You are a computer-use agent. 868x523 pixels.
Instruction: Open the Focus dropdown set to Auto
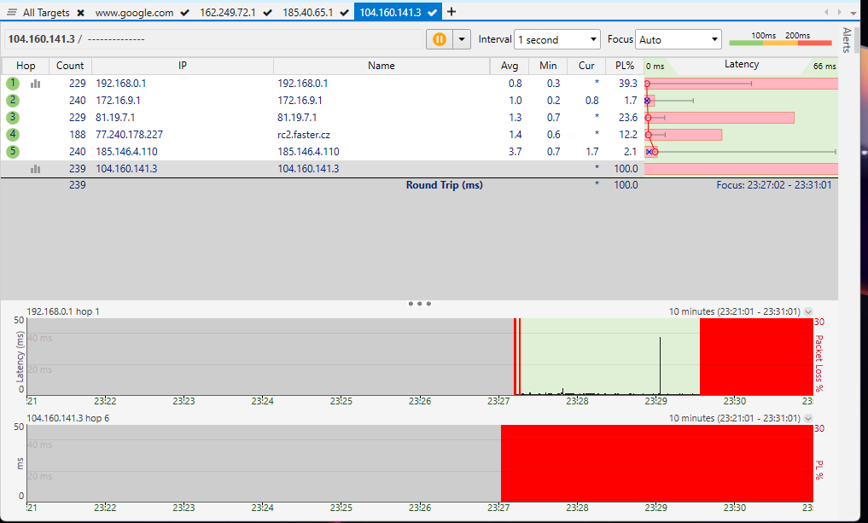point(679,40)
